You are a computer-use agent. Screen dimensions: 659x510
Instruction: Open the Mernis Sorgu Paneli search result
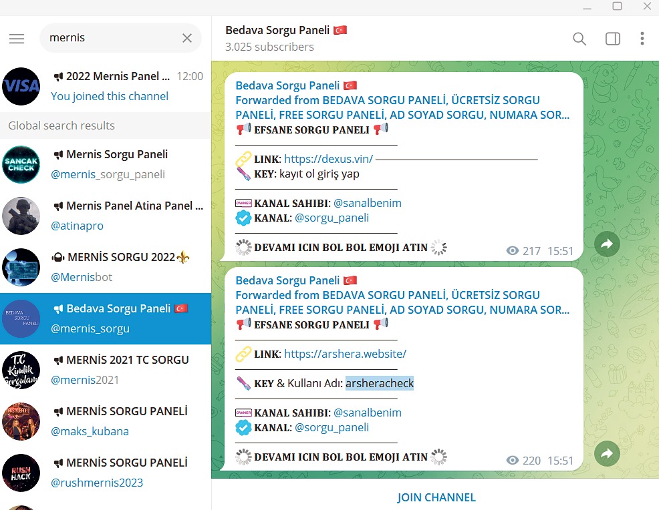point(107,164)
